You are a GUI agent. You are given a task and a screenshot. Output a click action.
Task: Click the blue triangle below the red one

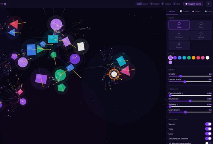(12, 32)
